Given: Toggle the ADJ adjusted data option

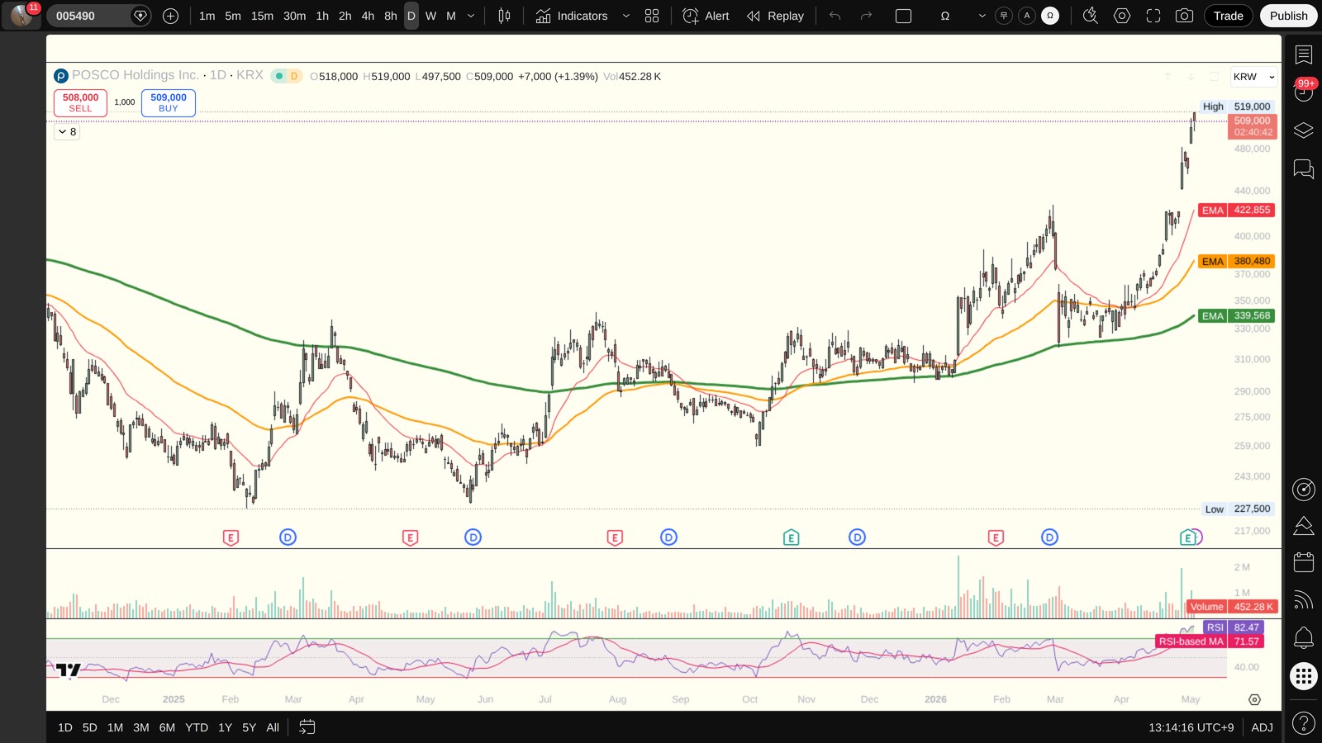Looking at the screenshot, I should pos(1262,727).
